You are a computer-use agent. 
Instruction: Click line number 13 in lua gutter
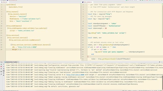[x=83, y=33]
